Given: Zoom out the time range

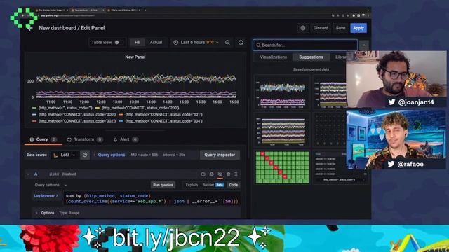Looking at the screenshot, I should click(x=227, y=43).
